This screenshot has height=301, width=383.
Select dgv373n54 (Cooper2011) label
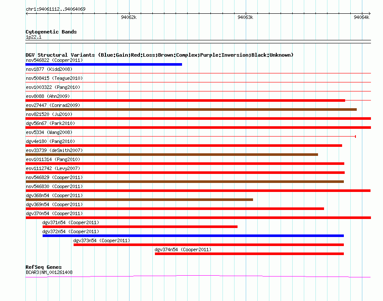(102, 240)
